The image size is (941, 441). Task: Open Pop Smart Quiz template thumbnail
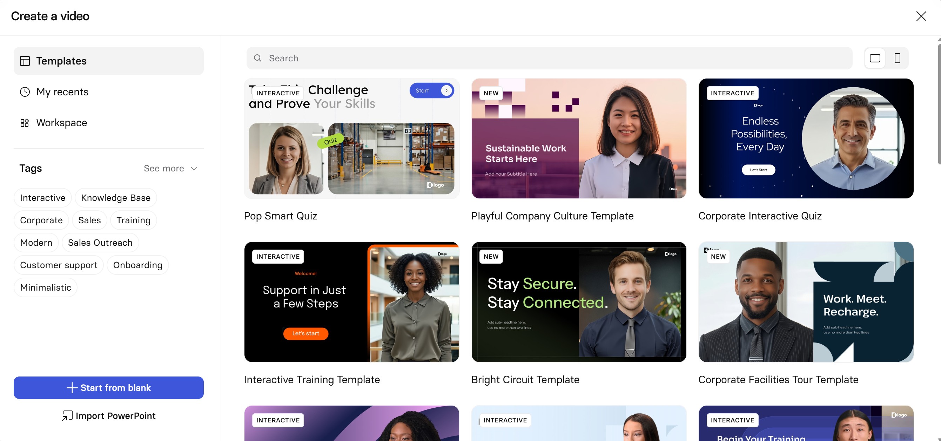pos(351,138)
